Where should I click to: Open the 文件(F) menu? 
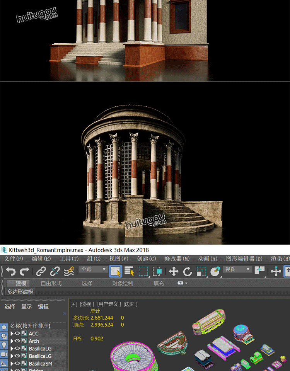coord(14,259)
